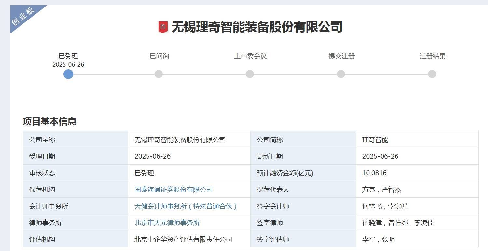Select the 上市委会议 progress step circle
The width and height of the screenshot is (488, 251).
point(250,74)
